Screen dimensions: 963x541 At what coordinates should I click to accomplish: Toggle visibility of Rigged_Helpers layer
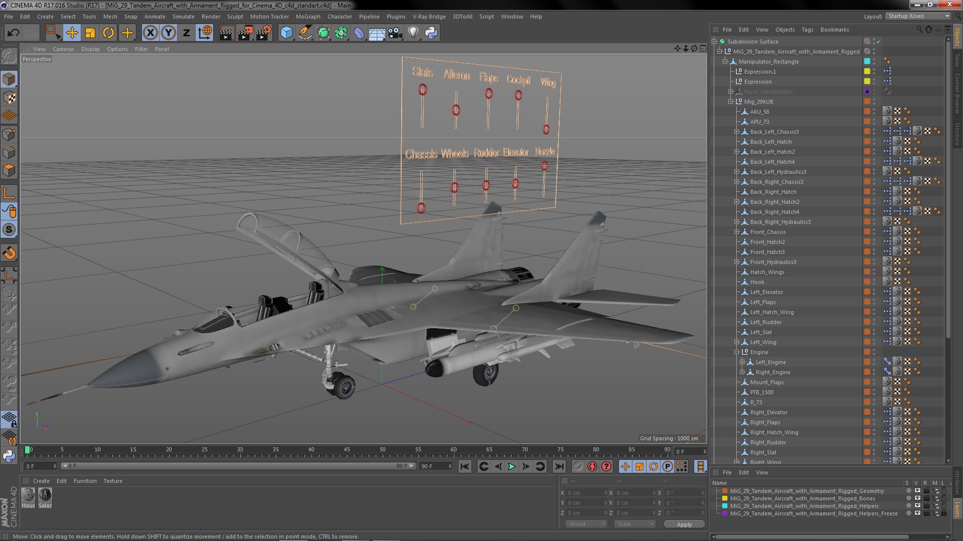point(917,506)
